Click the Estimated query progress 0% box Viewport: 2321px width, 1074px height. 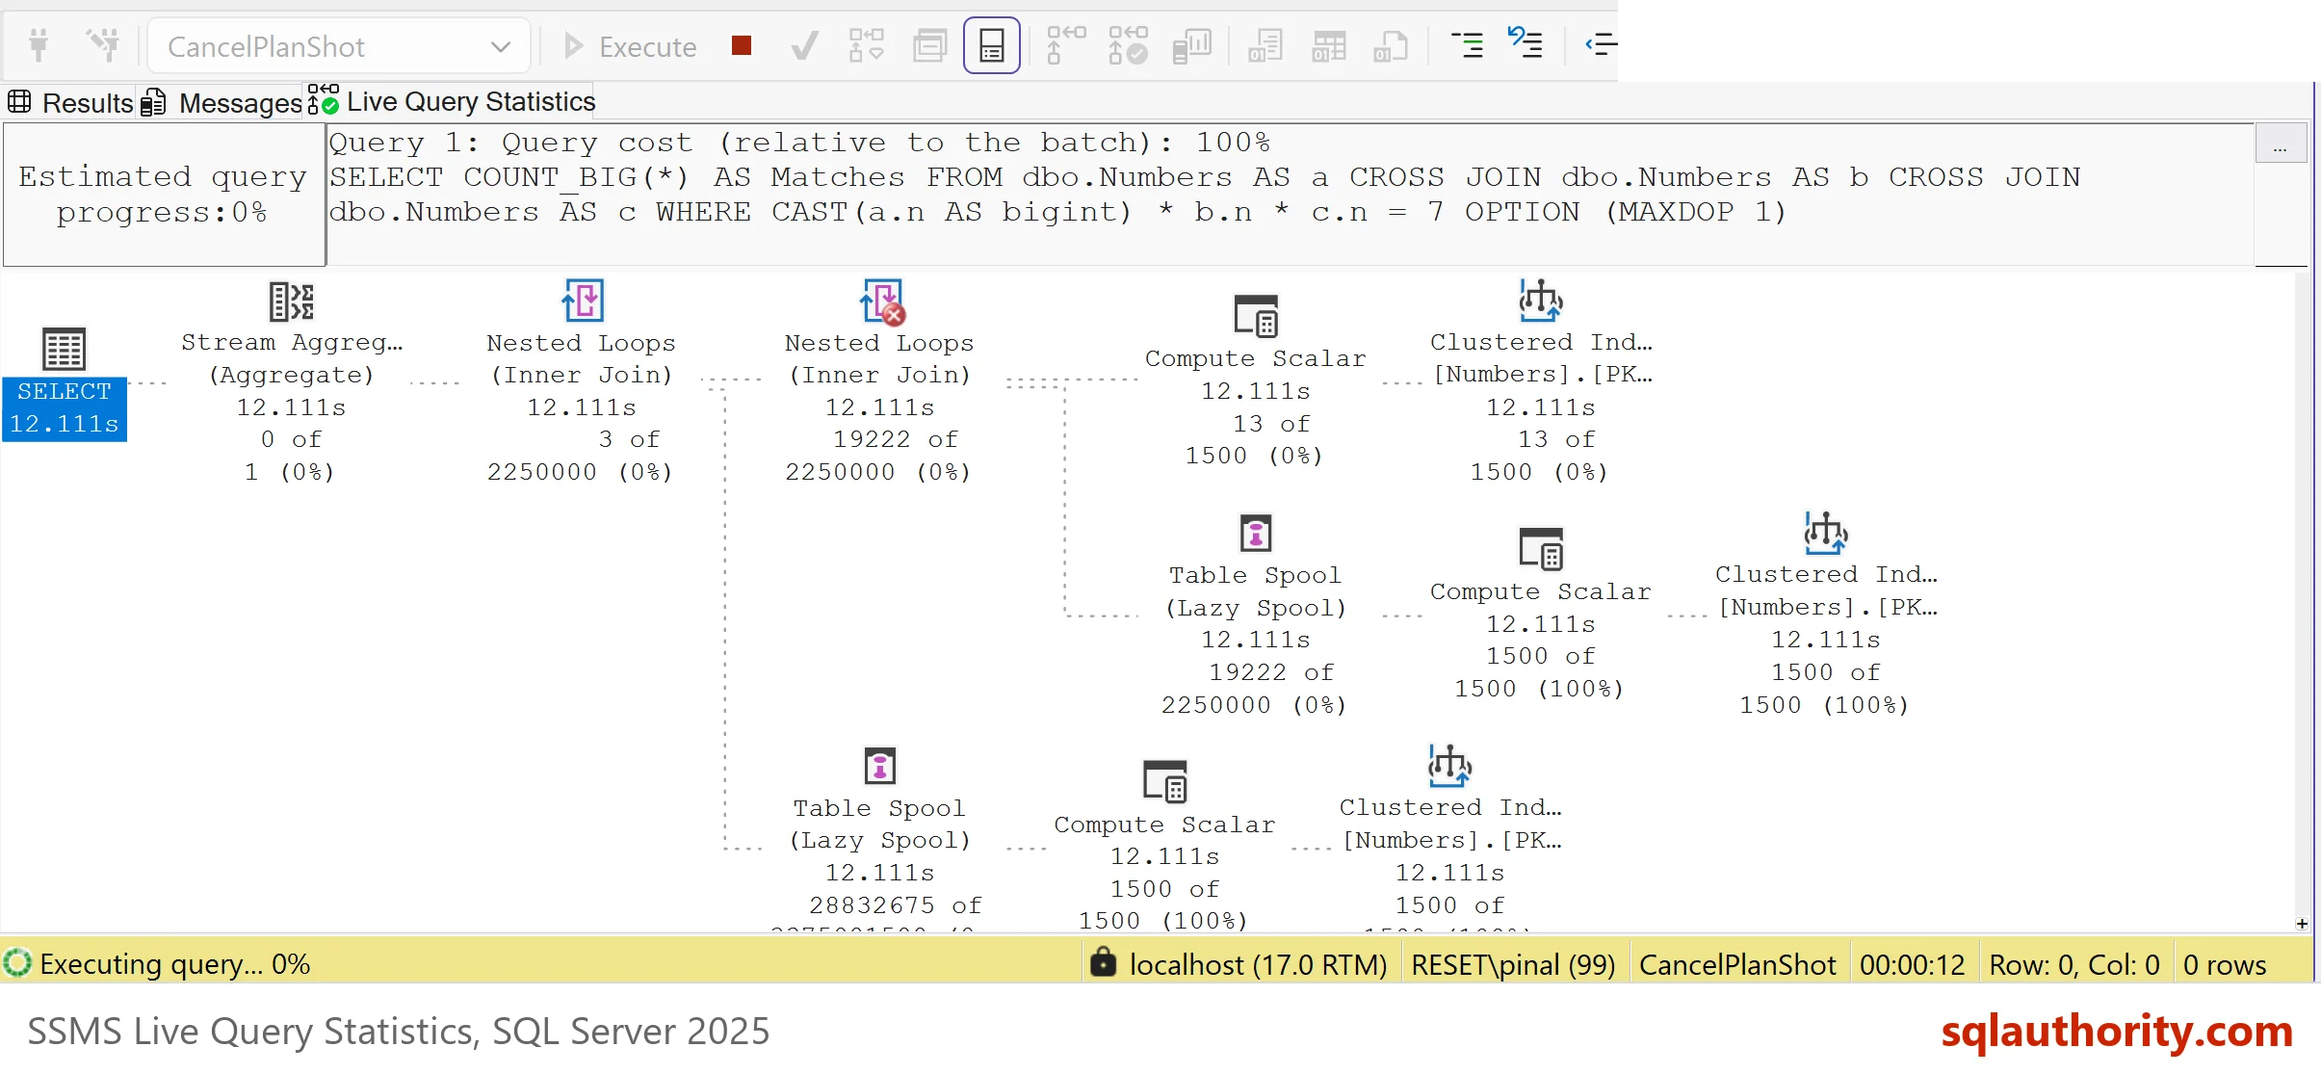[165, 195]
